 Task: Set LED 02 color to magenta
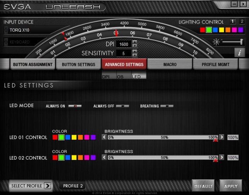87,158
